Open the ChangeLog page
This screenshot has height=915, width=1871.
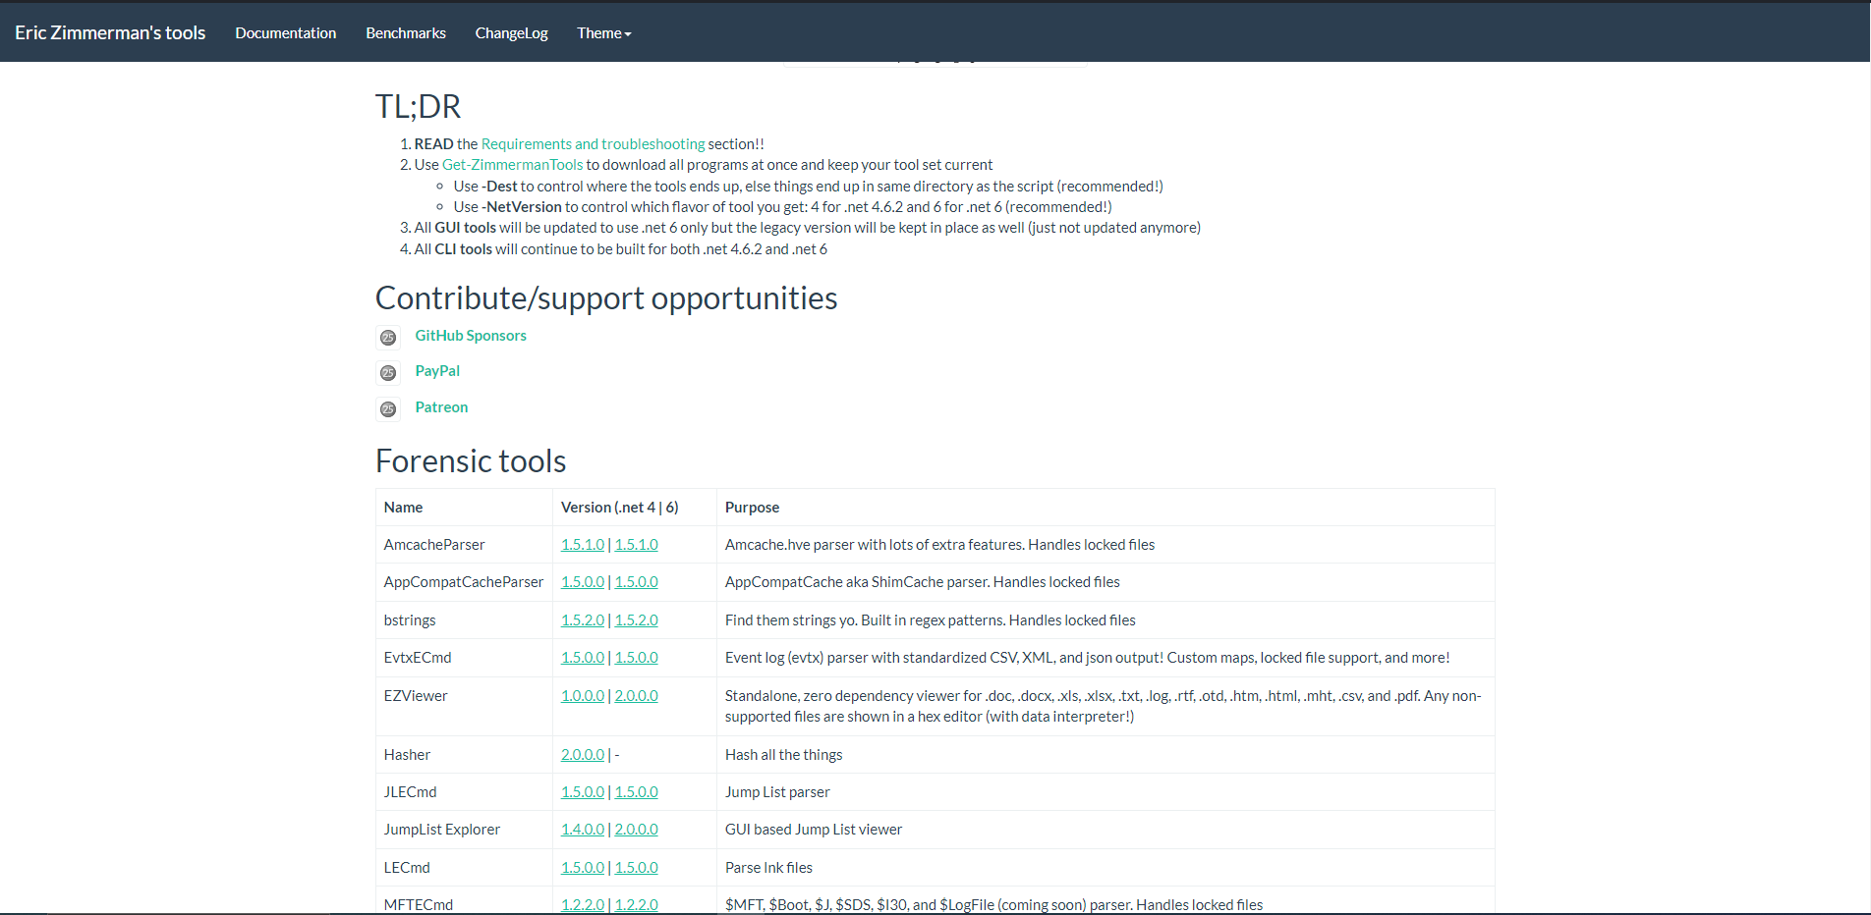511,33
